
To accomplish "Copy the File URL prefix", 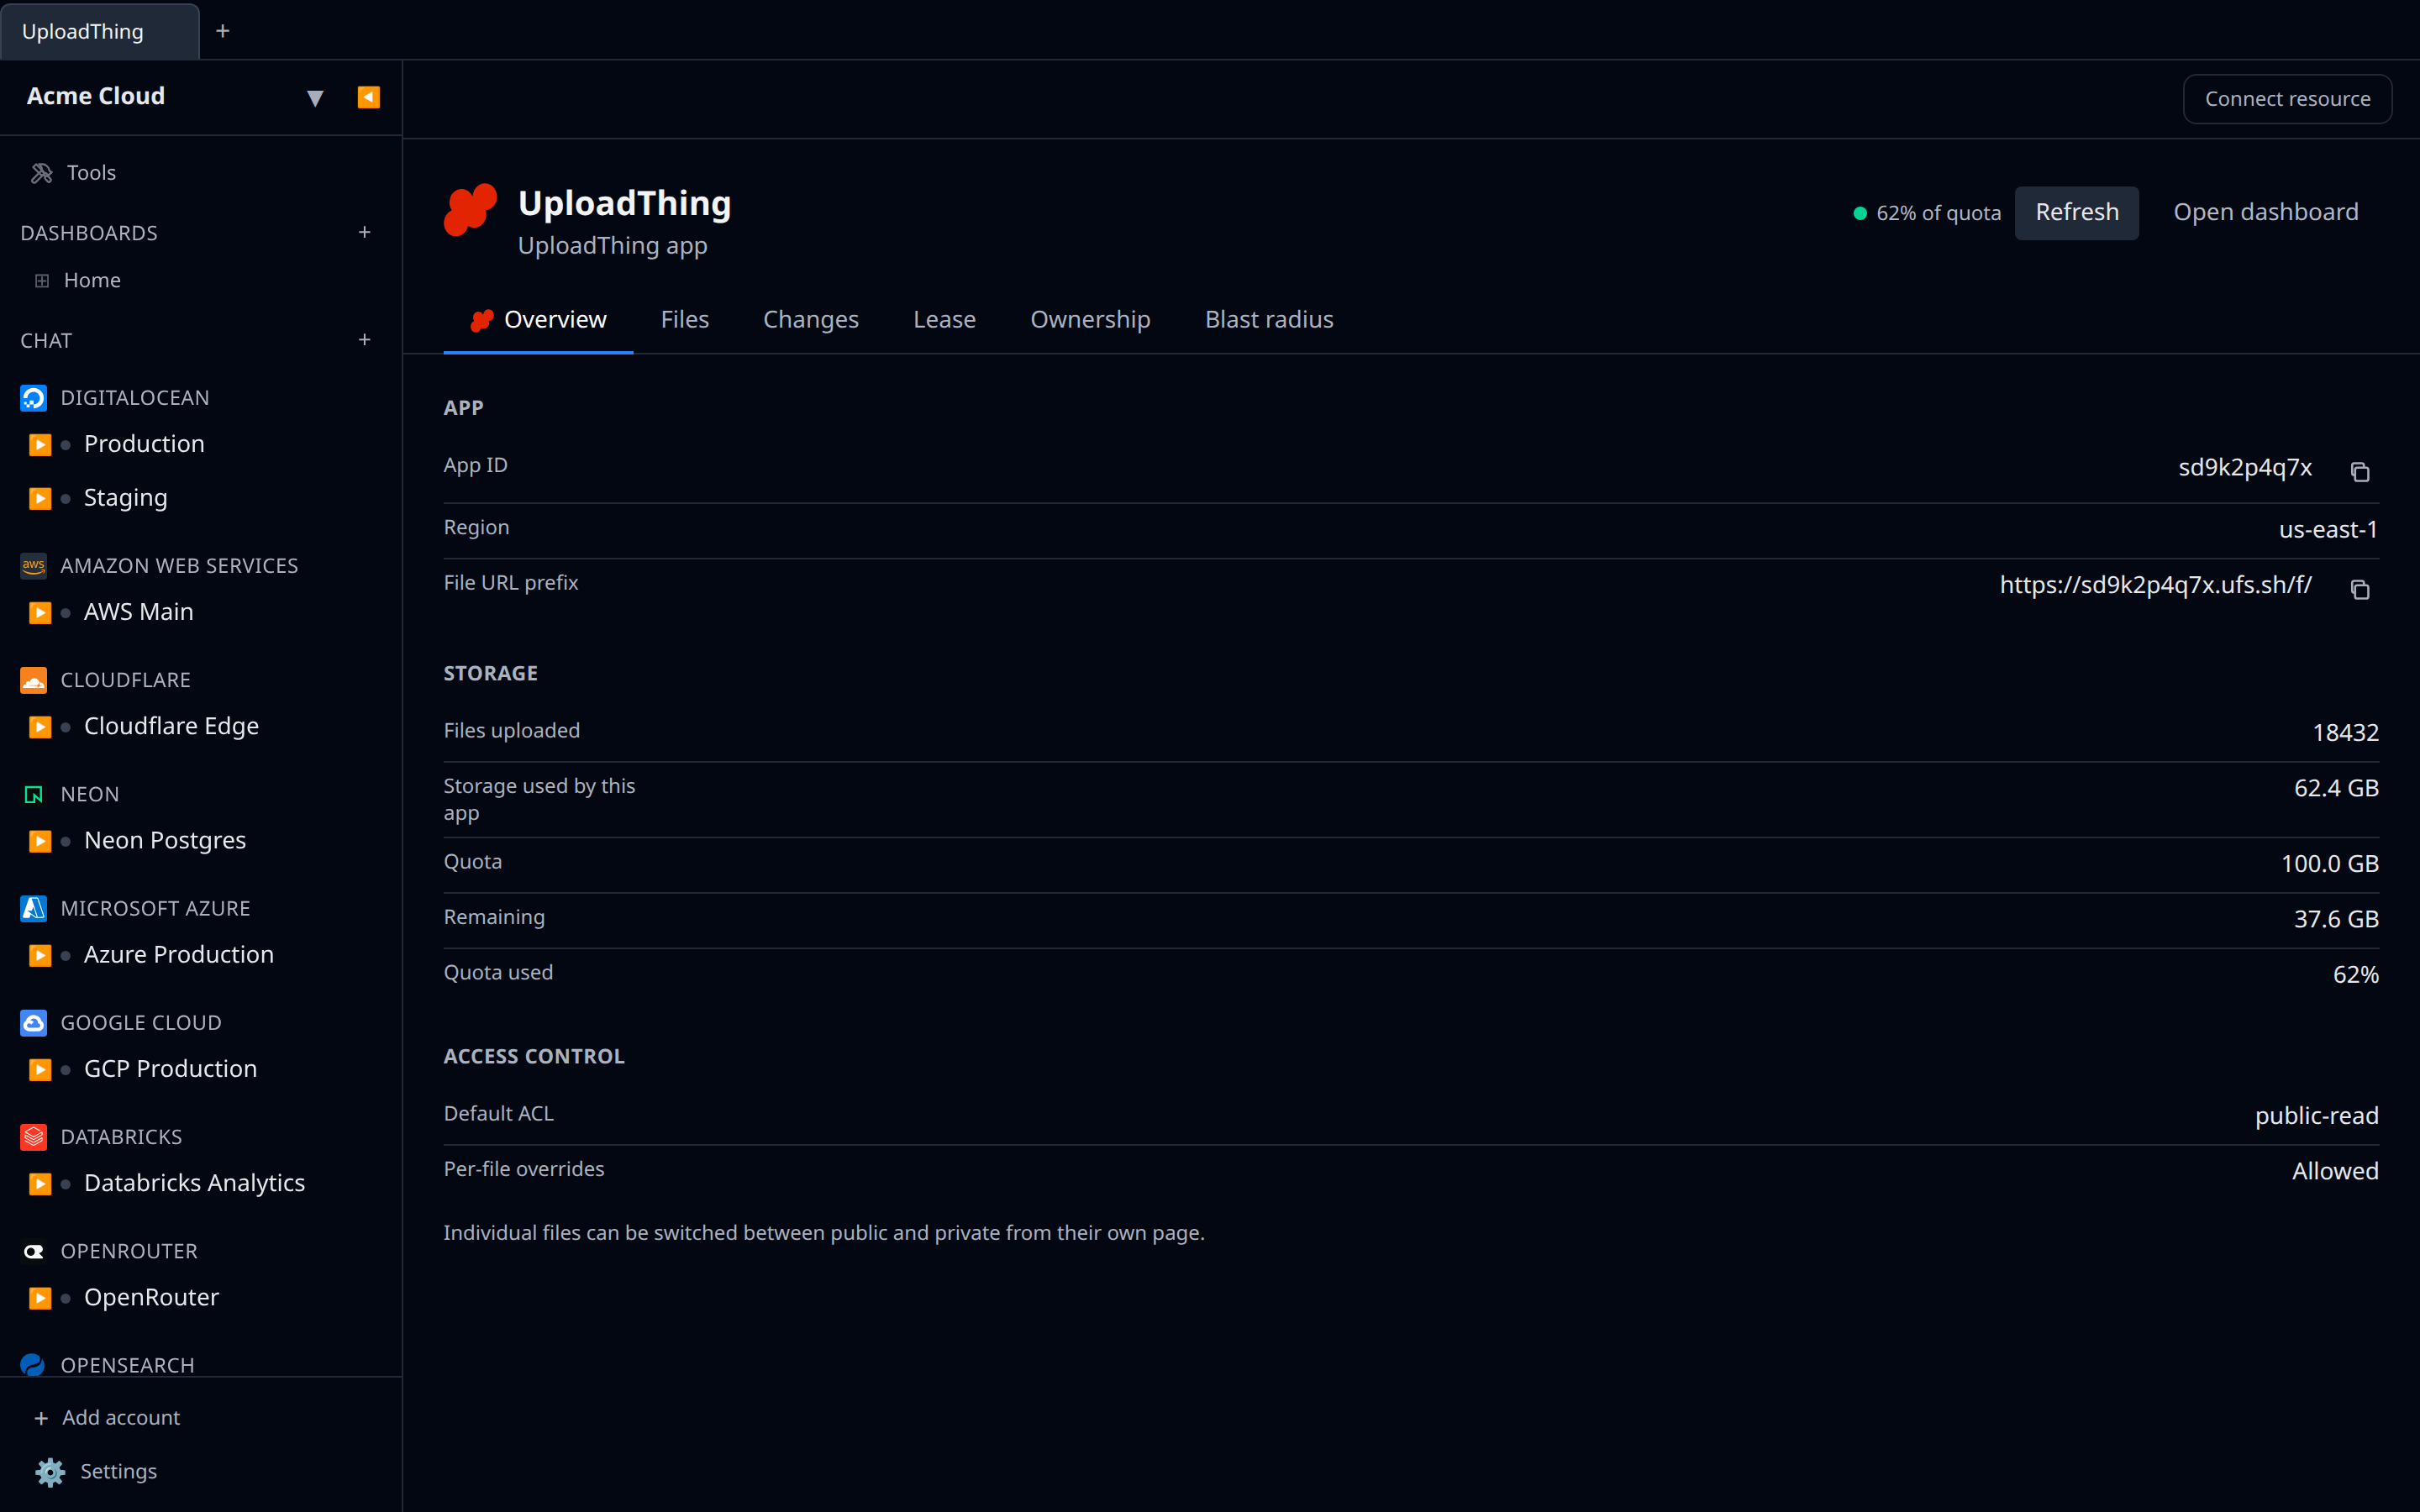I will click(x=2360, y=589).
